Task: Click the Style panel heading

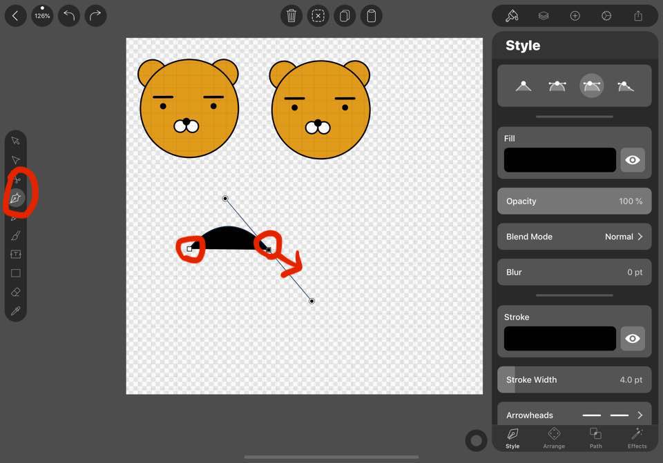Action: click(x=523, y=46)
